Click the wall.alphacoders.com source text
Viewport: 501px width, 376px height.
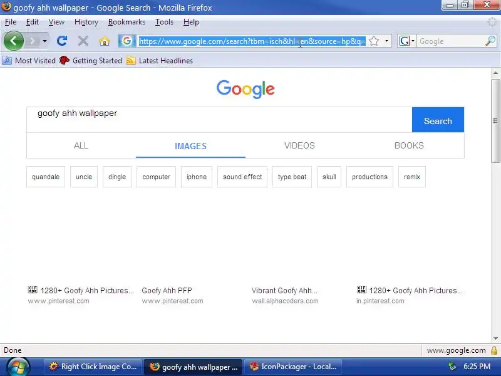click(x=285, y=301)
